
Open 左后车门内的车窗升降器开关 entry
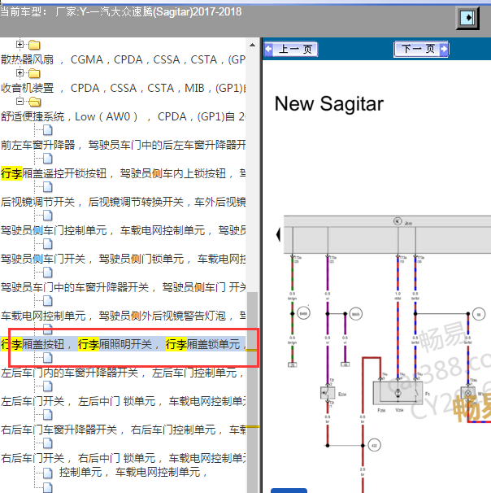point(122,373)
